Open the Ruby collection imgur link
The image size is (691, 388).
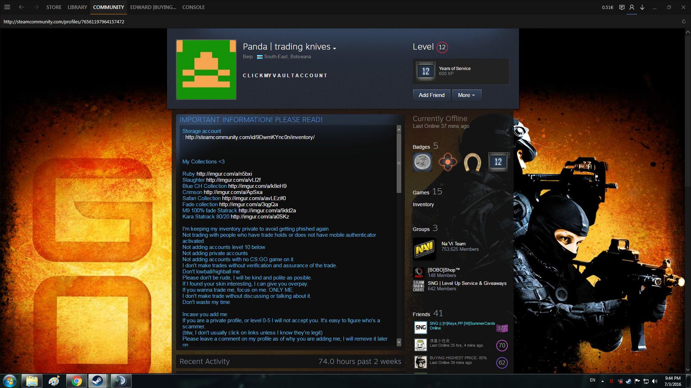(x=224, y=174)
